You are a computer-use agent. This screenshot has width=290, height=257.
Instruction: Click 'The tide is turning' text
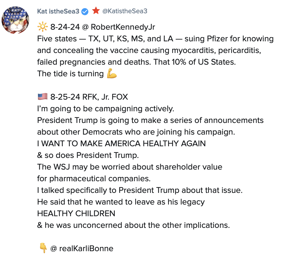point(71,74)
